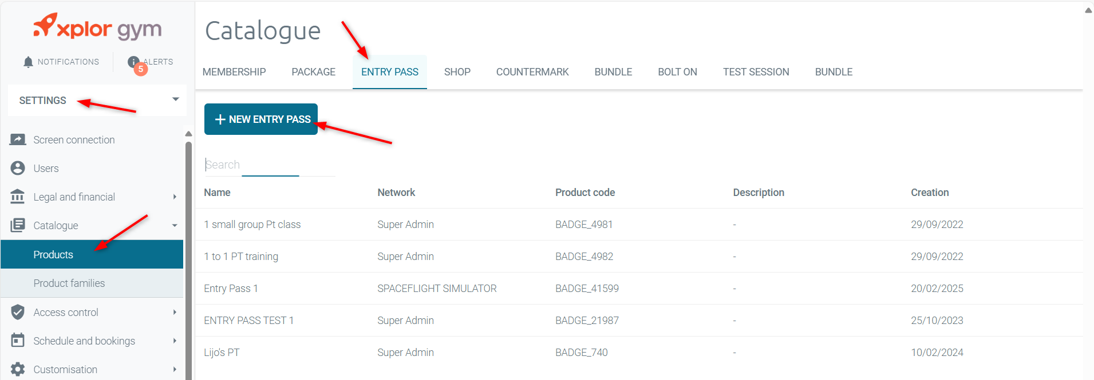Screen dimensions: 1094x380
Task: Click the notifications bell icon
Action: [x=28, y=62]
